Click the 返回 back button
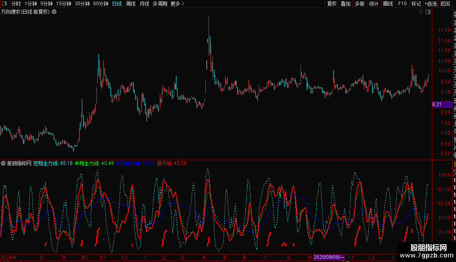This screenshot has width=456, height=262. [445, 4]
